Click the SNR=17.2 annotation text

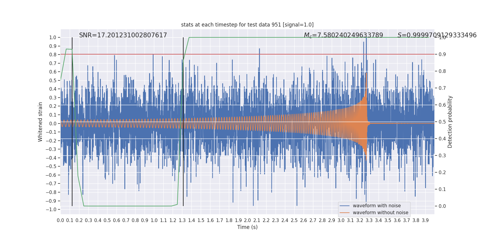[123, 35]
